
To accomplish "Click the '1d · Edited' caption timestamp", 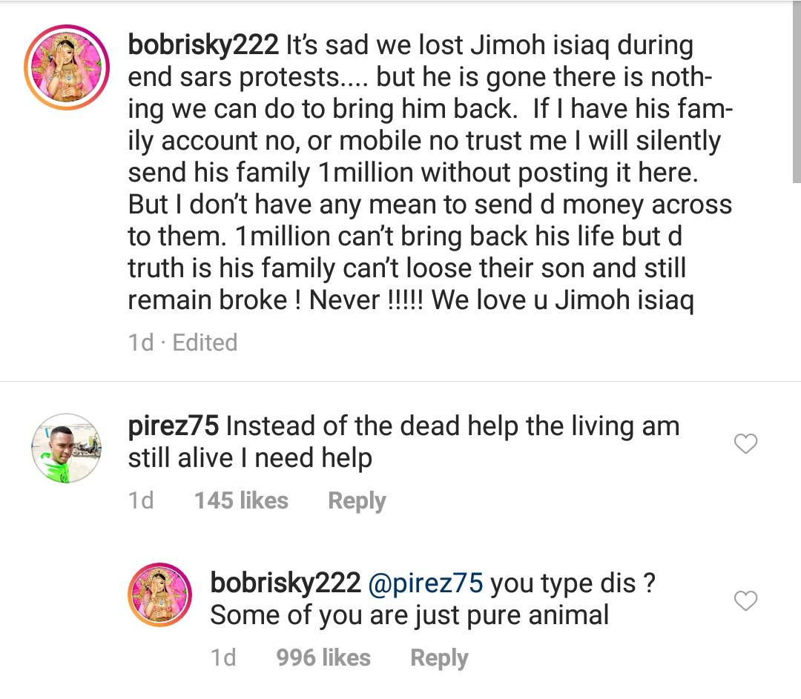I will point(182,342).
